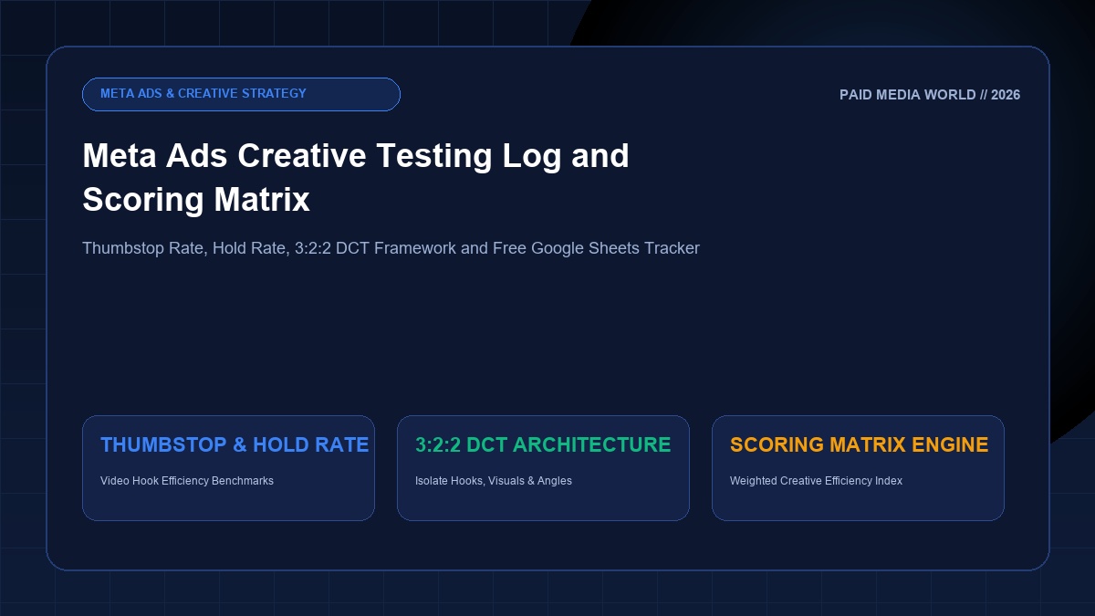
Task: Click Weighted Creative Efficiency Index text
Action: 816,481
